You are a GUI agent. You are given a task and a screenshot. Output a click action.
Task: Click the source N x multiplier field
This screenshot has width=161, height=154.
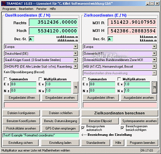58,91
